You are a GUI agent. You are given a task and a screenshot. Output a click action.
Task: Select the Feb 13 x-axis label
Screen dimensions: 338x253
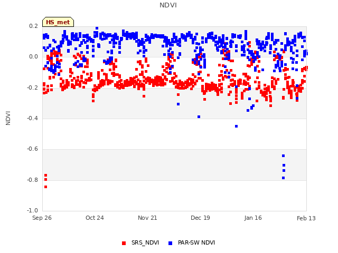[306, 218]
